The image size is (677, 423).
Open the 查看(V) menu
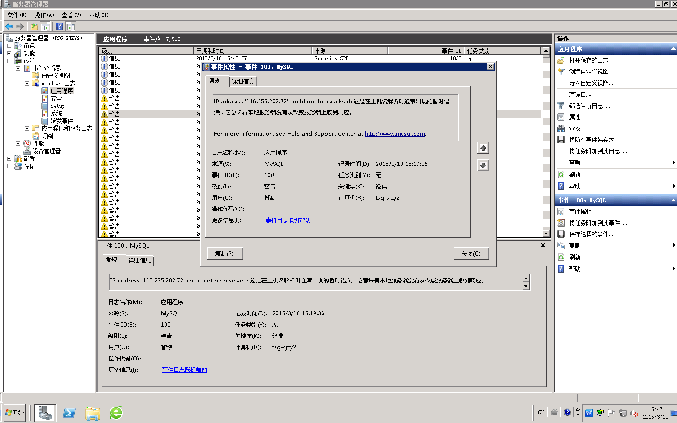point(71,15)
